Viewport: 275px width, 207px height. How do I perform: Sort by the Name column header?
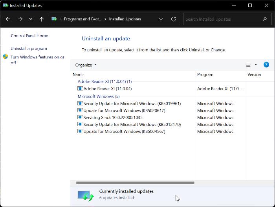[x=78, y=74]
